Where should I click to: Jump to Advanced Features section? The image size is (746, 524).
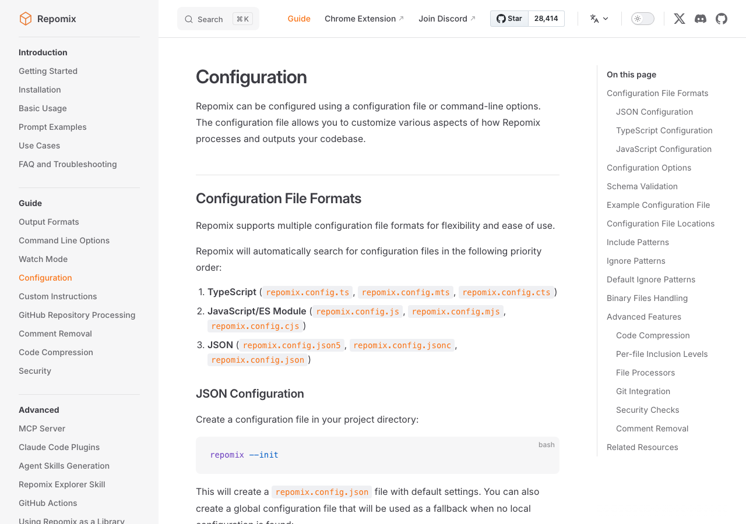644,317
